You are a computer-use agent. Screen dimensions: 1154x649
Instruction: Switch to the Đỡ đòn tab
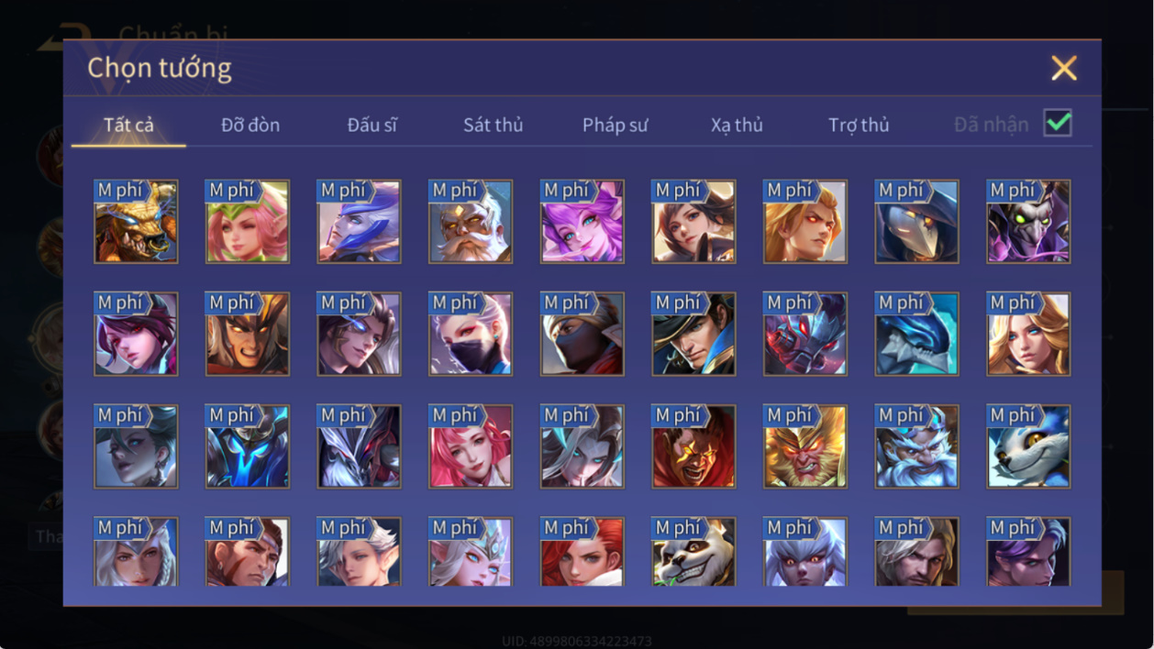(x=250, y=125)
